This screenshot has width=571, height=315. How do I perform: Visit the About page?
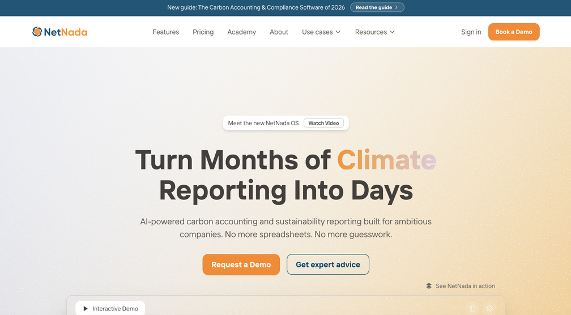point(279,32)
